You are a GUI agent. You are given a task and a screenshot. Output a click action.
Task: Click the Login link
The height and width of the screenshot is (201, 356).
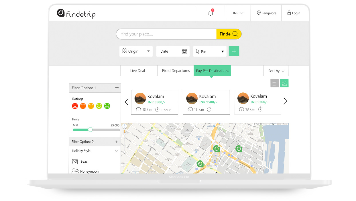[294, 13]
